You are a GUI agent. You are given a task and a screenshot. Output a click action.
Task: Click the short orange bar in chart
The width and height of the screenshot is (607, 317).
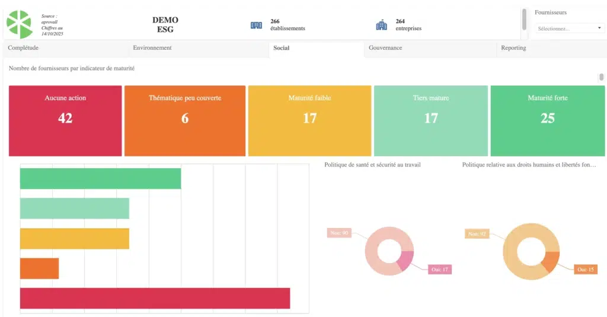39,268
